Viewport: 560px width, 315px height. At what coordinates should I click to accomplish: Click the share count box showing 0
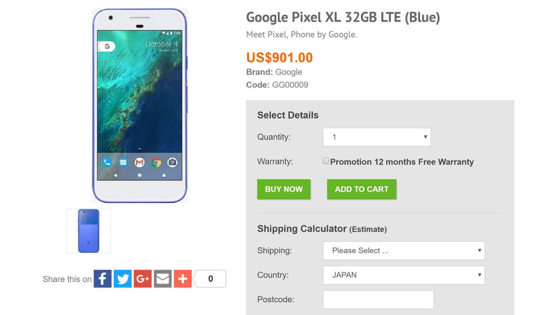click(x=210, y=278)
